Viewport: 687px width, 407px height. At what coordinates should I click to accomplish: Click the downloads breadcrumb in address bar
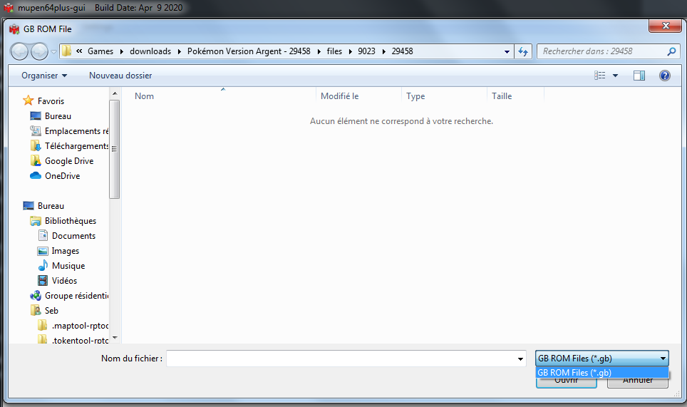[x=150, y=51]
